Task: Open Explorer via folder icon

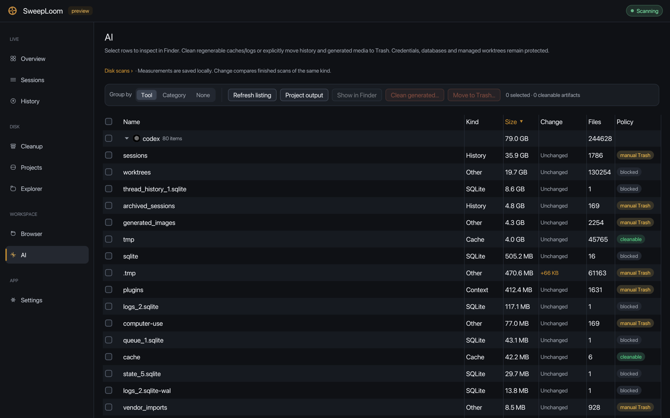Action: click(13, 189)
